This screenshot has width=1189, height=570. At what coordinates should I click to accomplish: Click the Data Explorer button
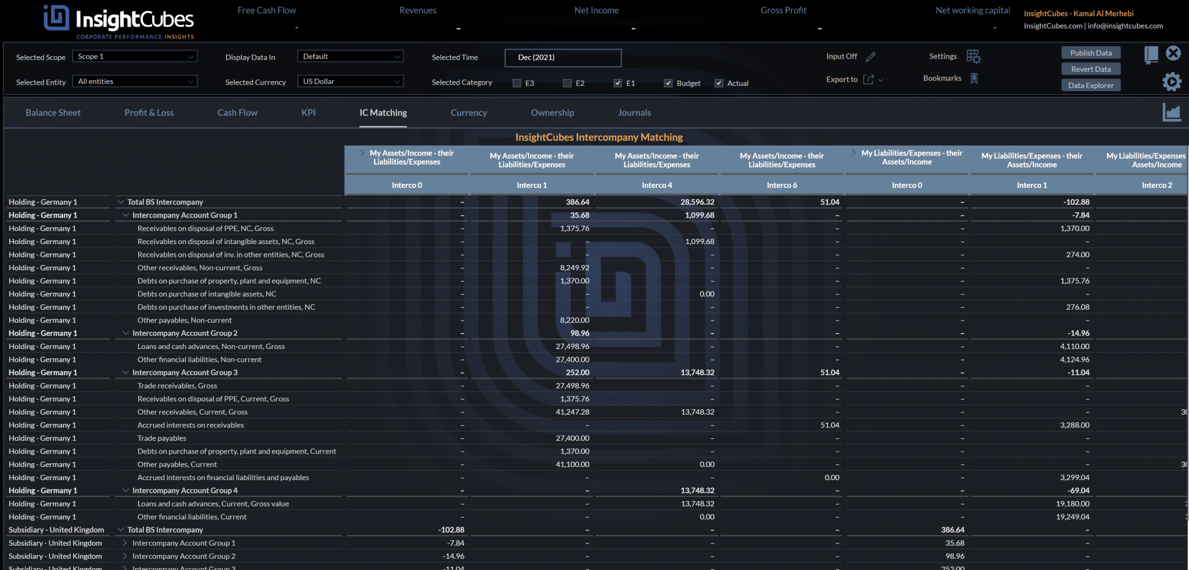[1090, 85]
